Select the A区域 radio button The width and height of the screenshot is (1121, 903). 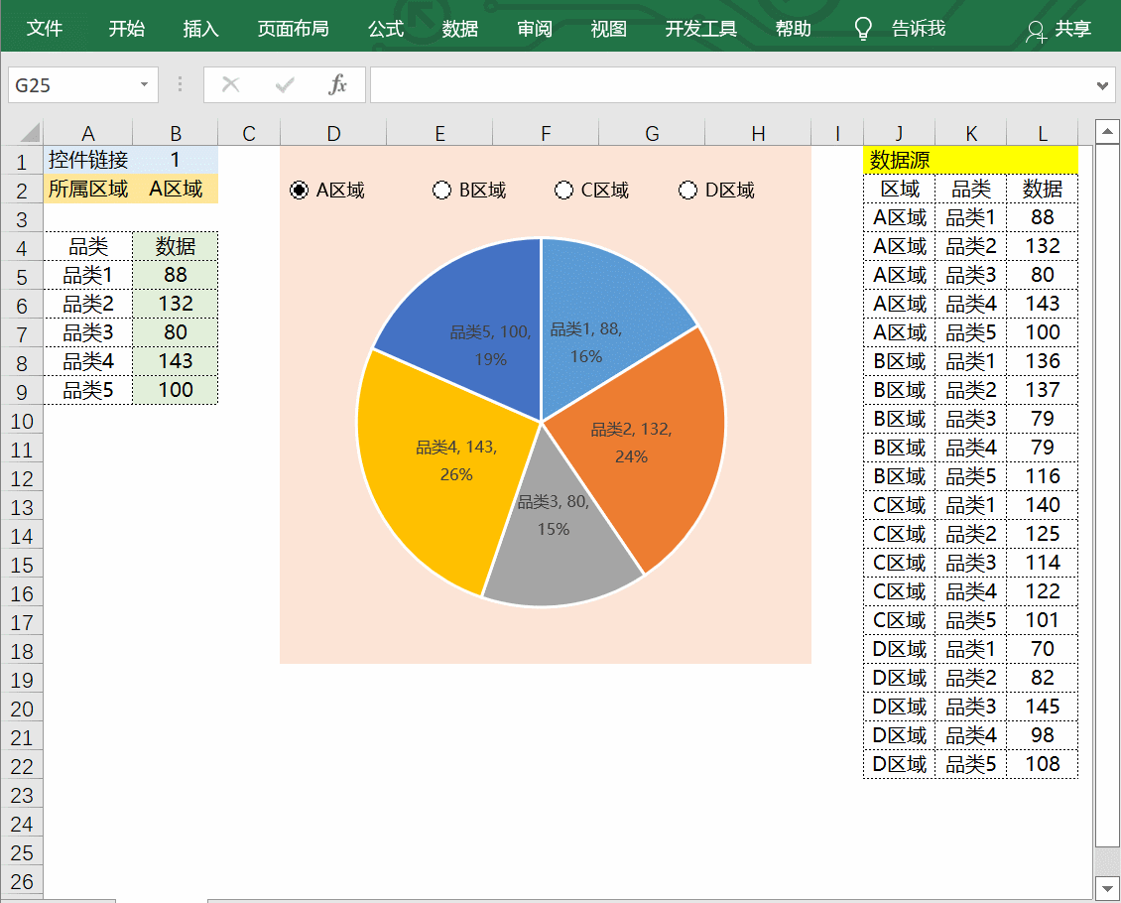coord(299,191)
